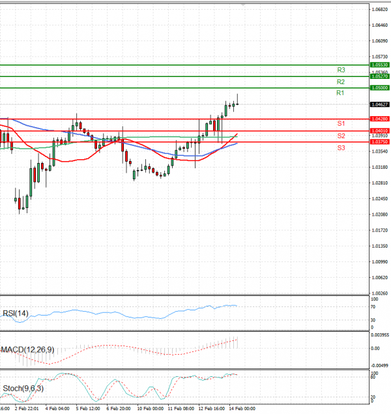Click the 1.00260 price axis value
Image resolution: width=391 pixels, height=414 pixels.
(x=380, y=293)
